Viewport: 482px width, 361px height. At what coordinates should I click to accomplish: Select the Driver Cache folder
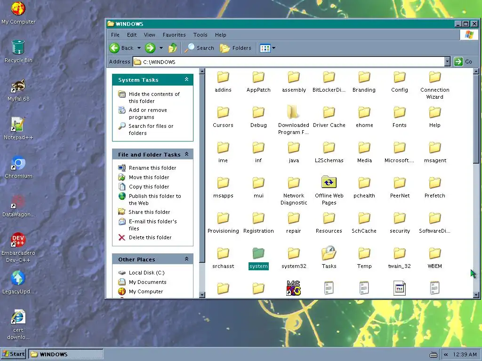pos(329,117)
